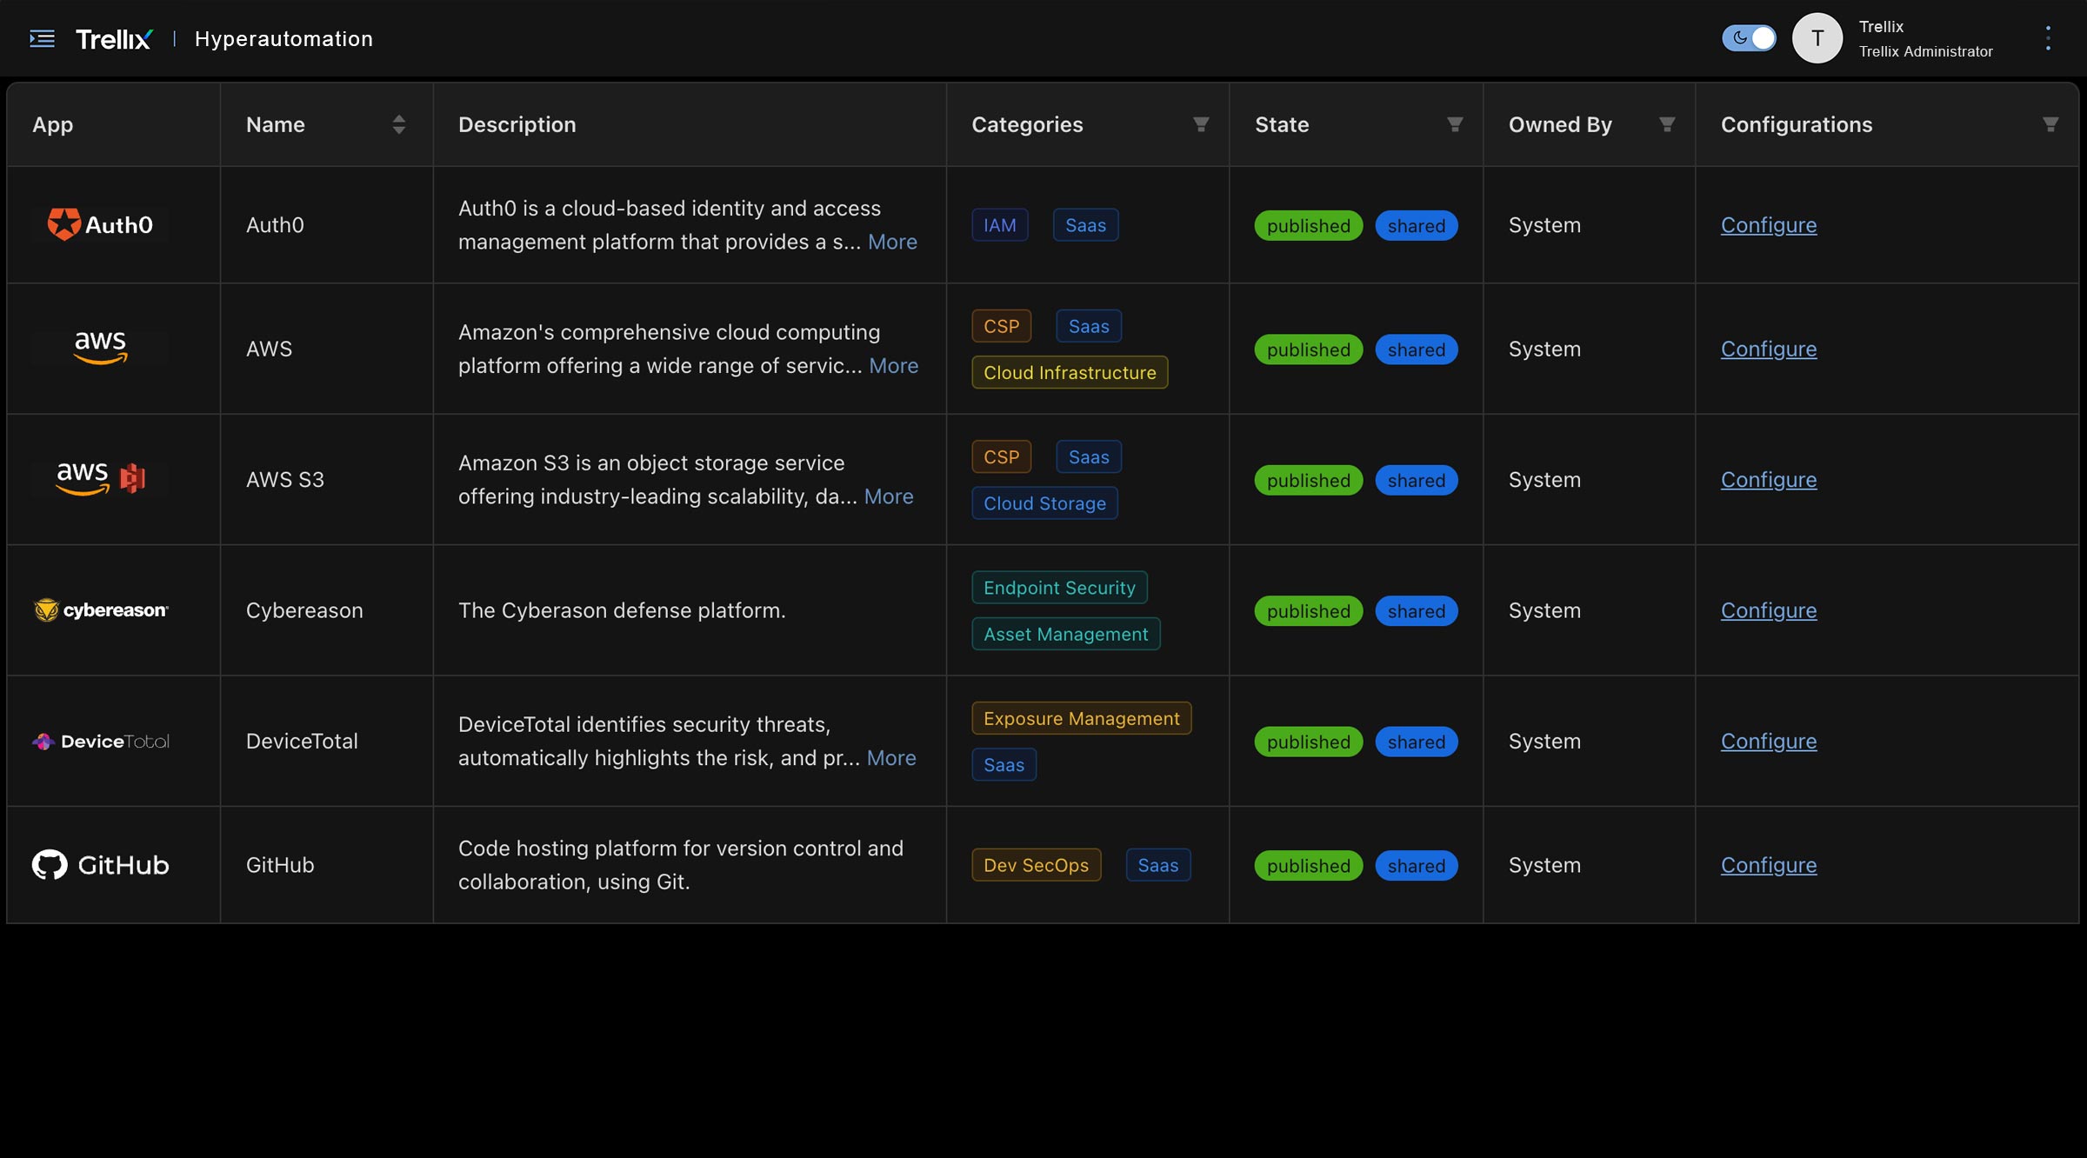This screenshot has height=1158, width=2087.
Task: Click Configure link for GitHub
Action: coord(1769,865)
